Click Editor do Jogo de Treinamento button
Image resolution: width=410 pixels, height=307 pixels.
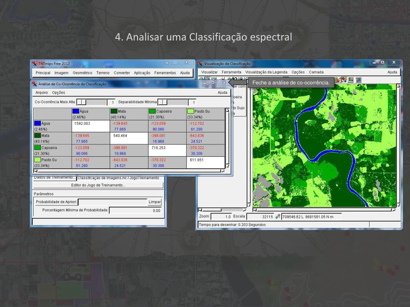[98, 185]
